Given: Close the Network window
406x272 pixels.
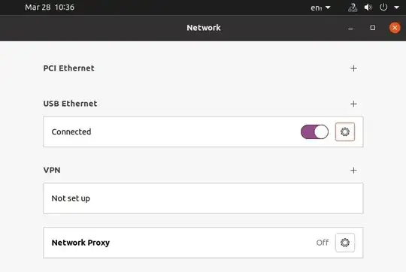Looking at the screenshot, I should [395, 28].
